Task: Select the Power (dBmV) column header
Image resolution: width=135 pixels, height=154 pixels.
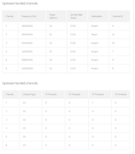Action: (x=53, y=16)
